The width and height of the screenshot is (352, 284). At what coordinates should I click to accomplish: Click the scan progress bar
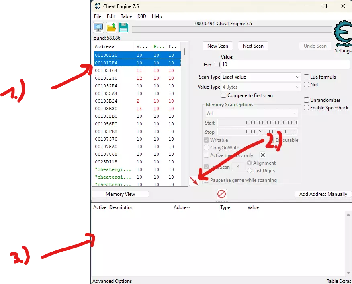pos(232,30)
